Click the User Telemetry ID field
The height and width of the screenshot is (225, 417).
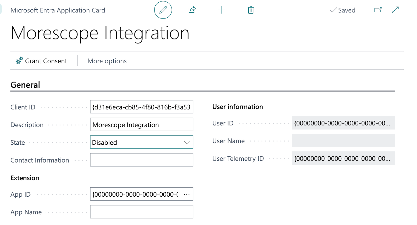344,158
